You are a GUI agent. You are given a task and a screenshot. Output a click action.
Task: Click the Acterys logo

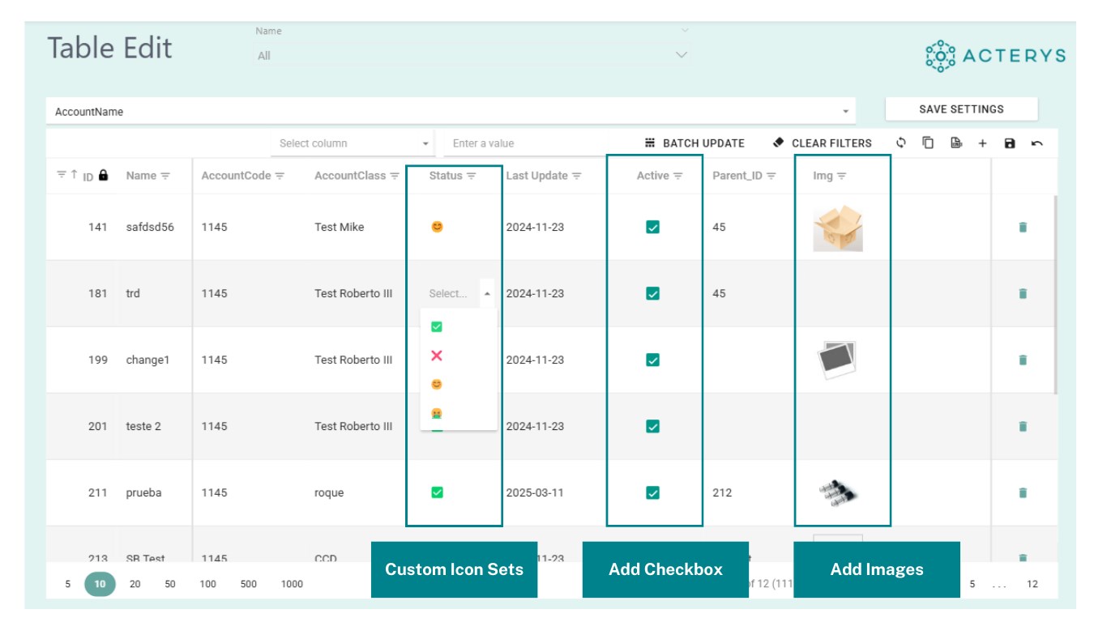(x=995, y=56)
